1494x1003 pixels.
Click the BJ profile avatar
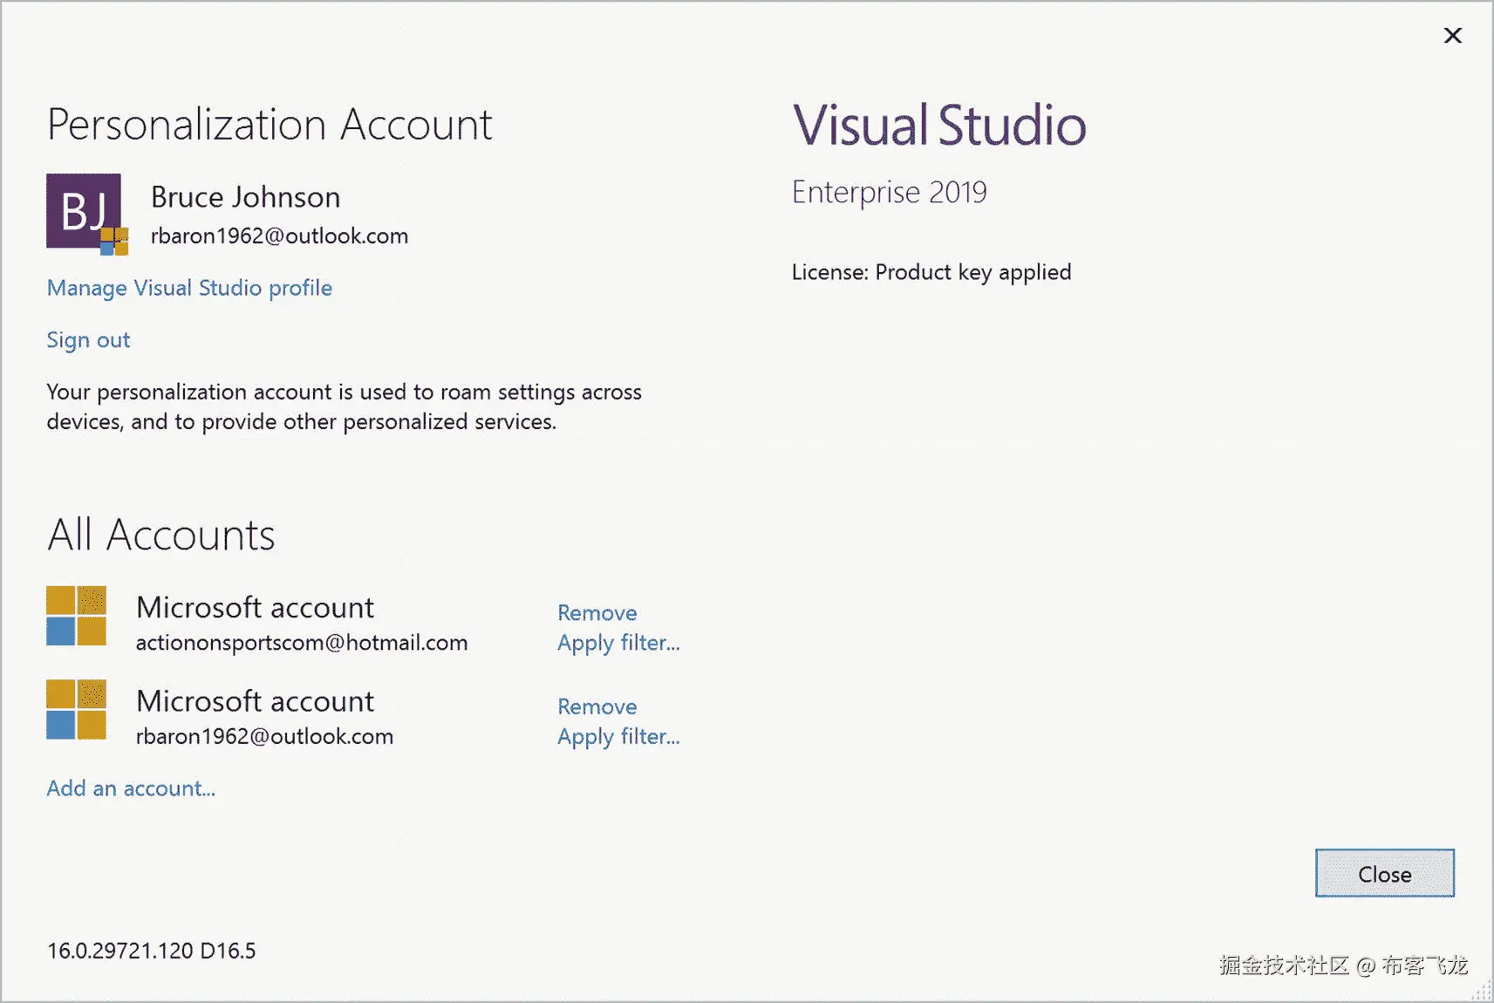pyautogui.click(x=84, y=212)
